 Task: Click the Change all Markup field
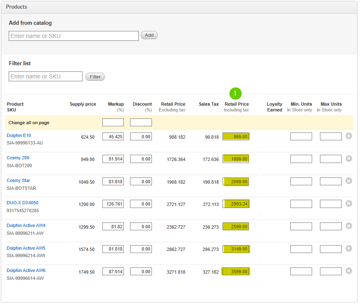tap(113, 122)
